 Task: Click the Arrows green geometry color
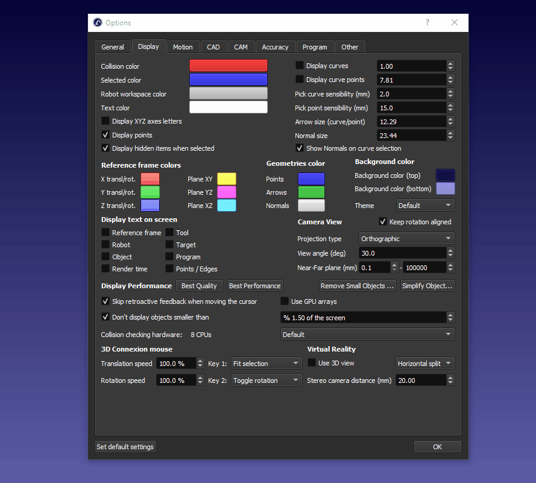coord(311,192)
